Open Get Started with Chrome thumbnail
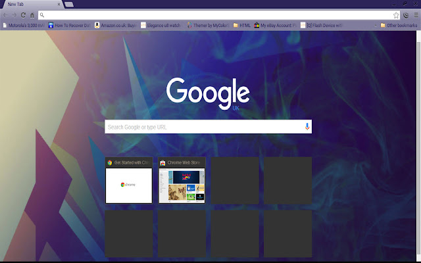This screenshot has width=421, height=263. point(129,180)
